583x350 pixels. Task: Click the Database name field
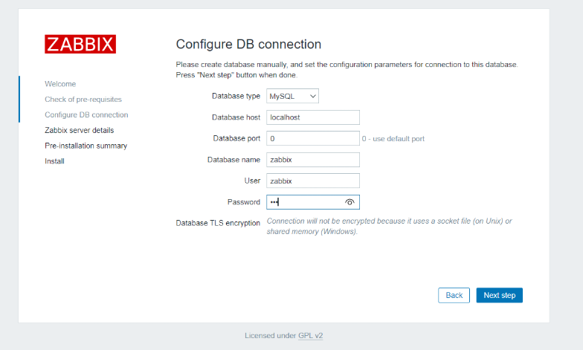[312, 160]
